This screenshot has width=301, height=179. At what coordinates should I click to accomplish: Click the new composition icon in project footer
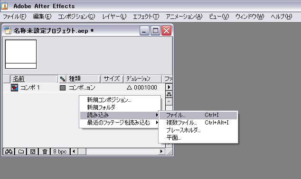(33, 152)
